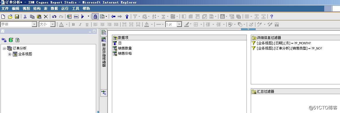
Task: Click the green metadata tree icon in source pane
Action: point(11,40)
